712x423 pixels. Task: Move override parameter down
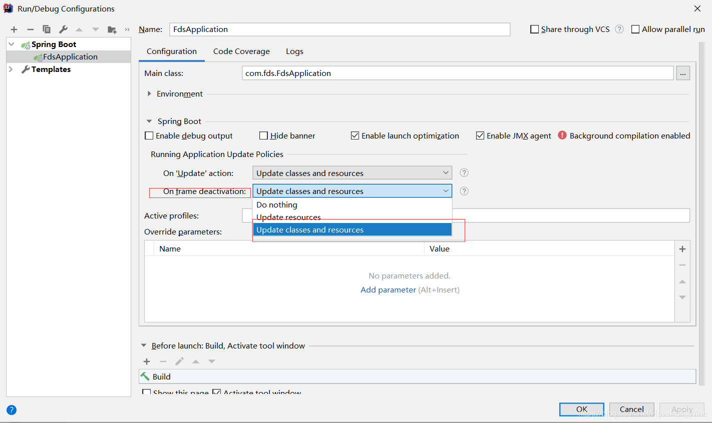click(682, 297)
